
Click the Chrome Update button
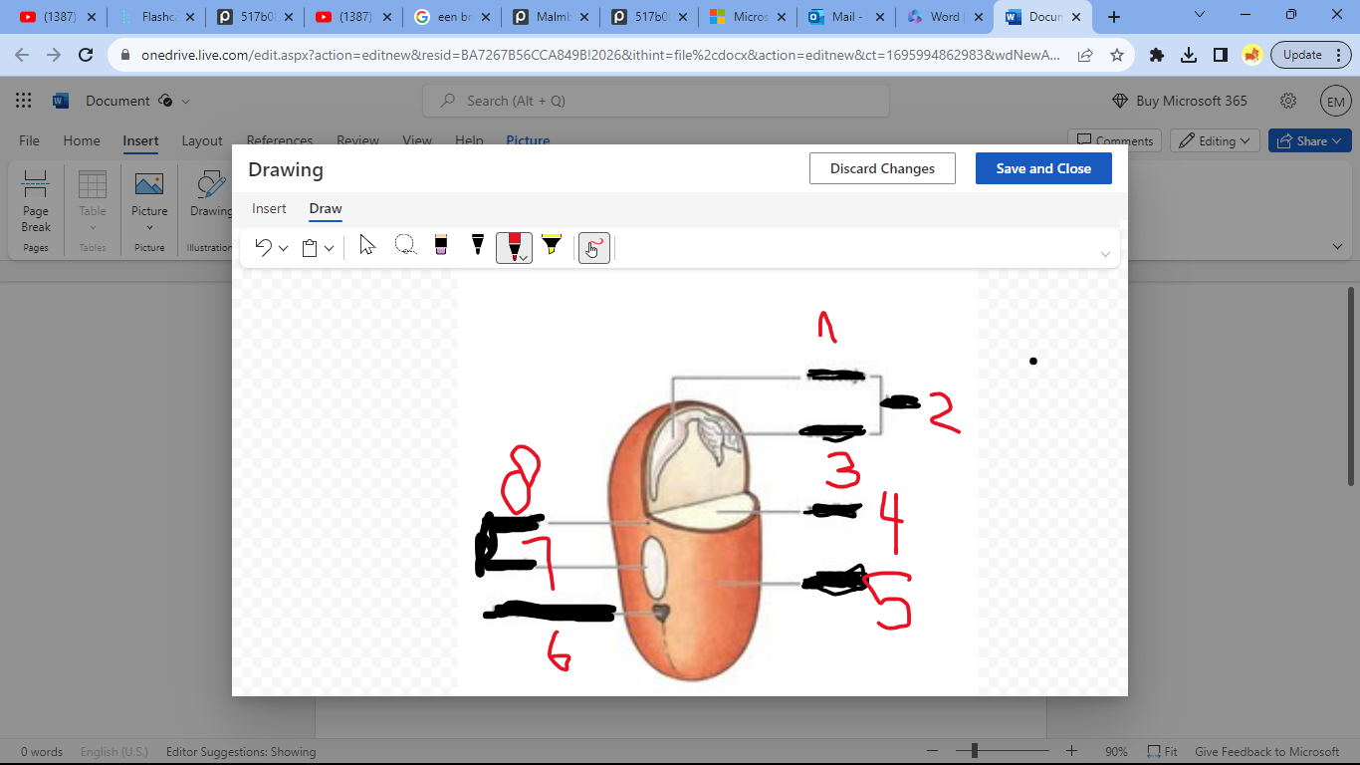[1310, 55]
